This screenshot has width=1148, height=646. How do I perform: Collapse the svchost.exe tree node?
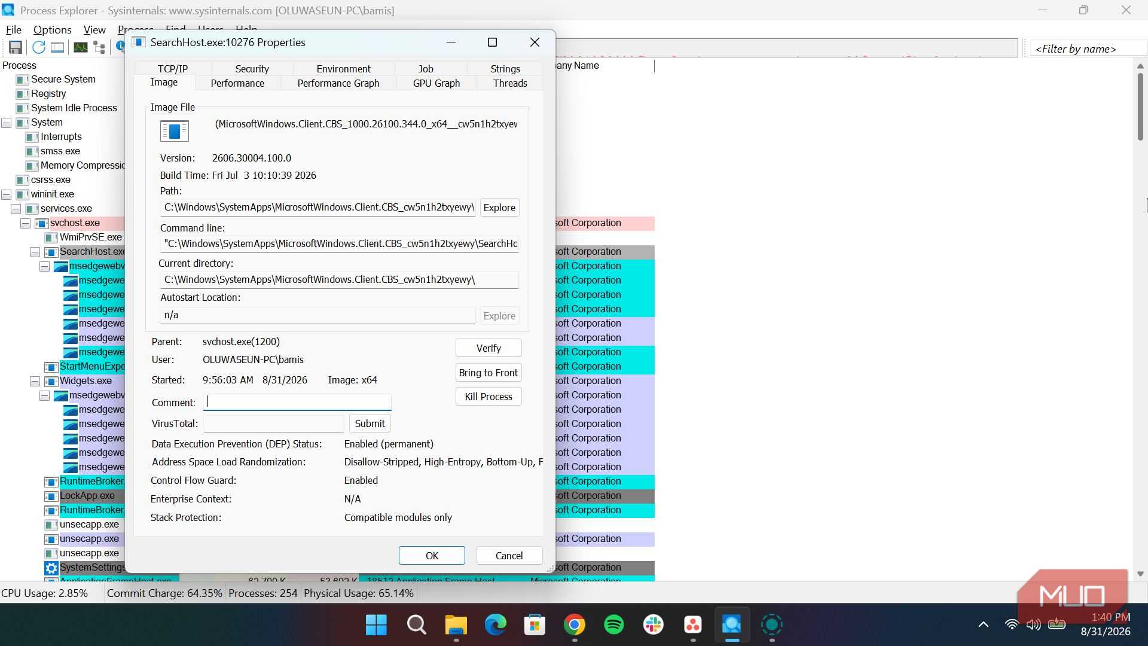click(x=26, y=223)
